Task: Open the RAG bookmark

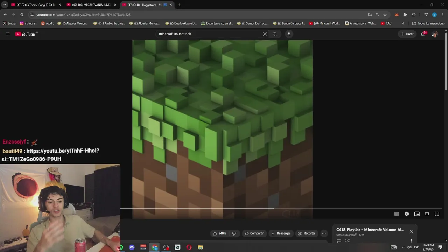Action: [x=386, y=23]
